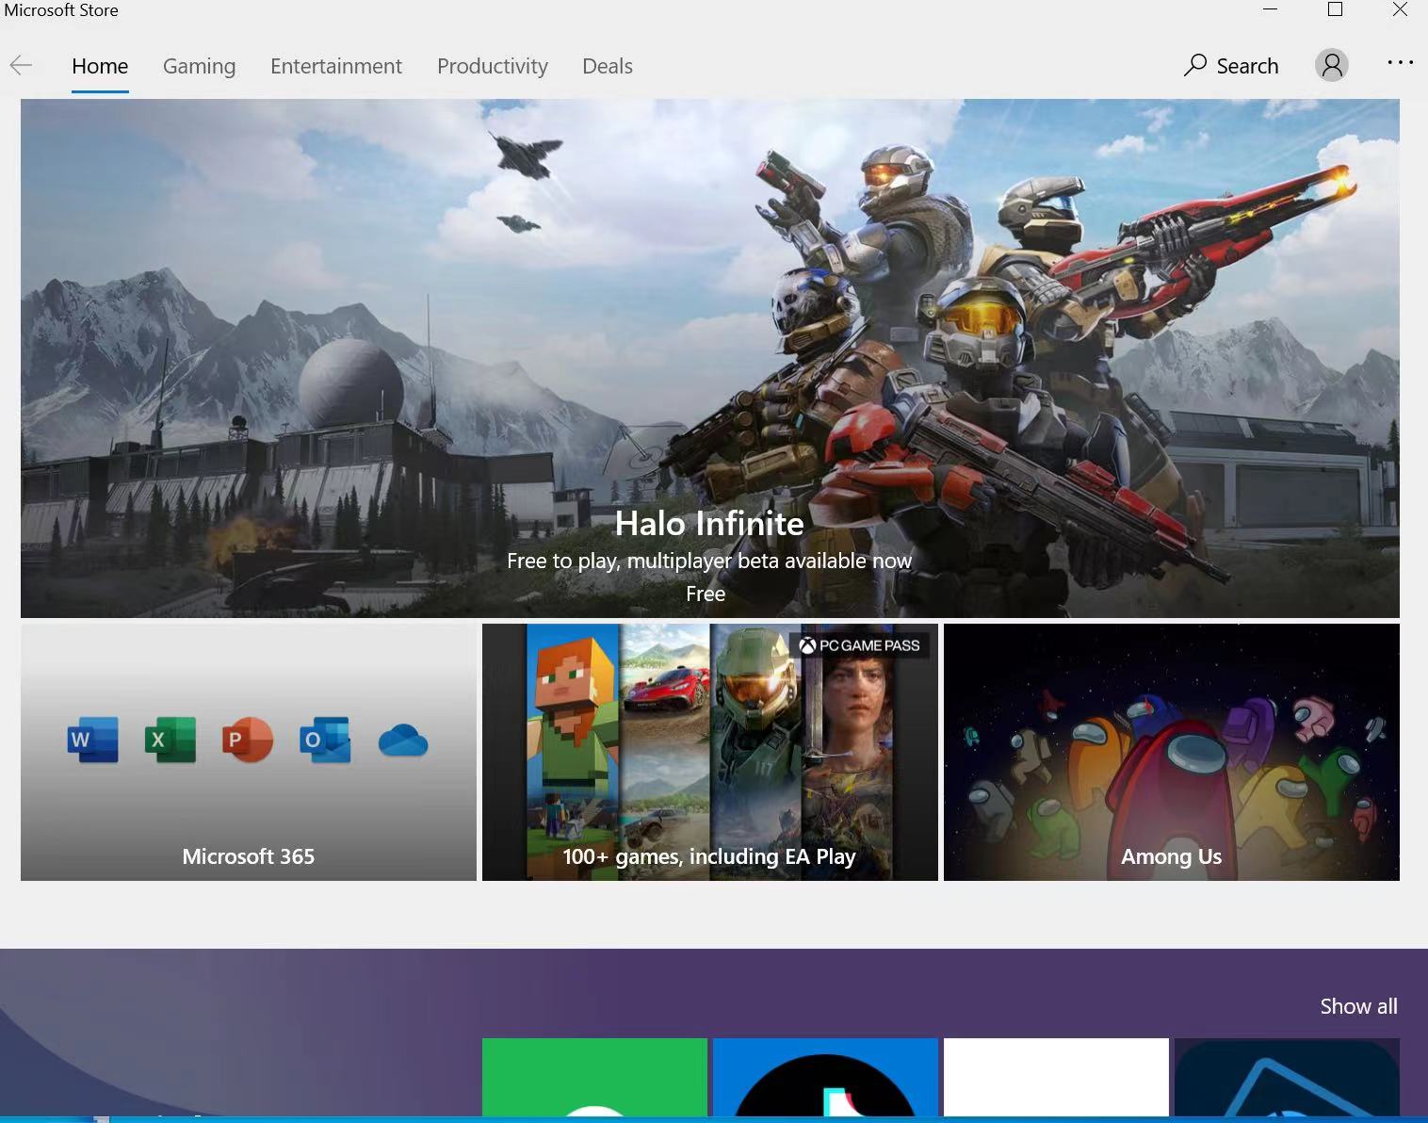Switch to the Entertainment tab
Viewport: 1428px width, 1123px height.
pos(336,66)
